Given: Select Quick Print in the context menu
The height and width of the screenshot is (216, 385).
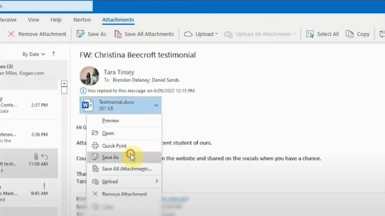Looking at the screenshot, I should point(124,146).
